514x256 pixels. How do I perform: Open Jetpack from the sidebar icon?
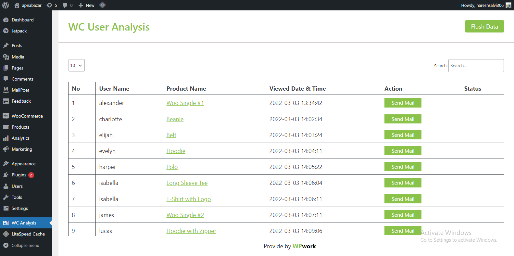[6, 31]
